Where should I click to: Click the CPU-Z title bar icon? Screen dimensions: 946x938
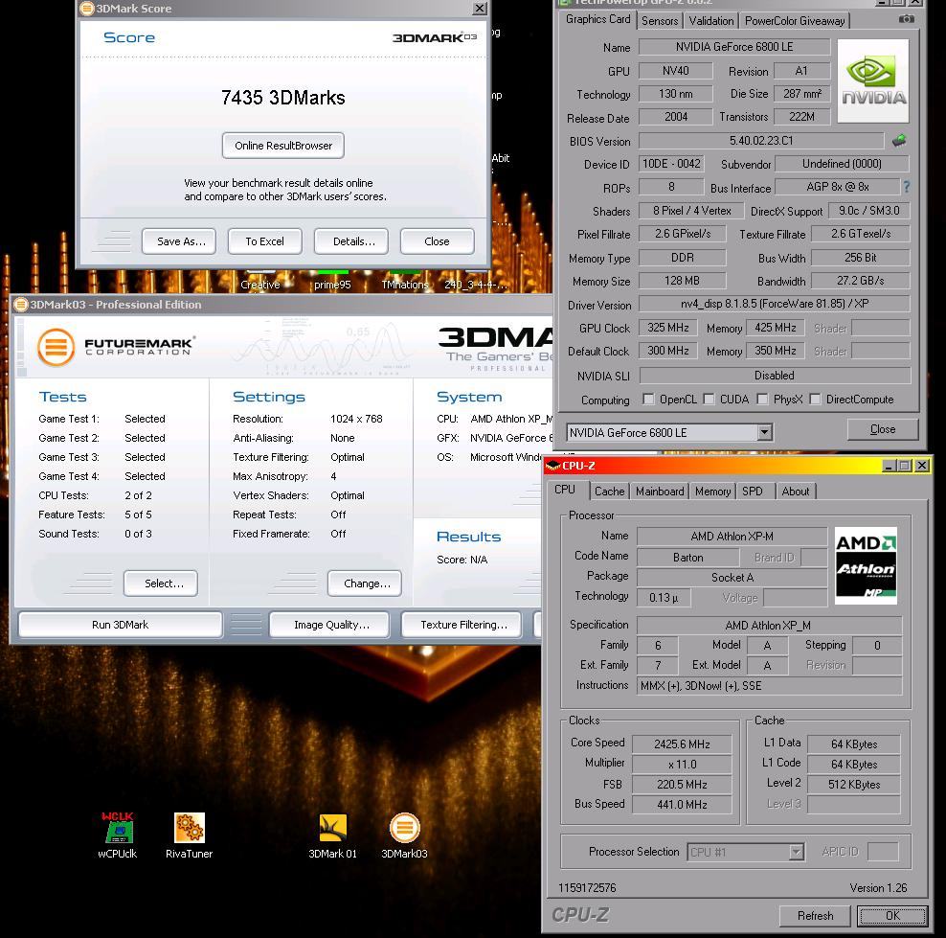click(552, 466)
